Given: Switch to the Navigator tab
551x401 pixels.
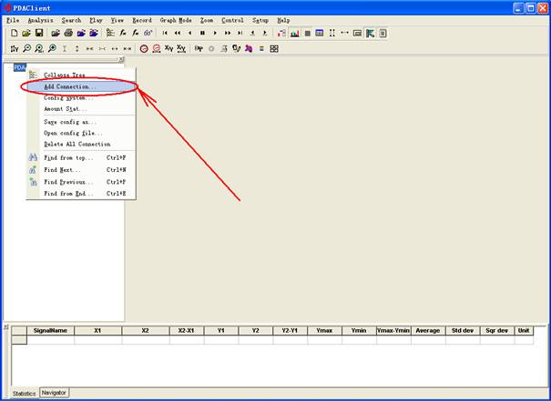Looking at the screenshot, I should tap(55, 393).
